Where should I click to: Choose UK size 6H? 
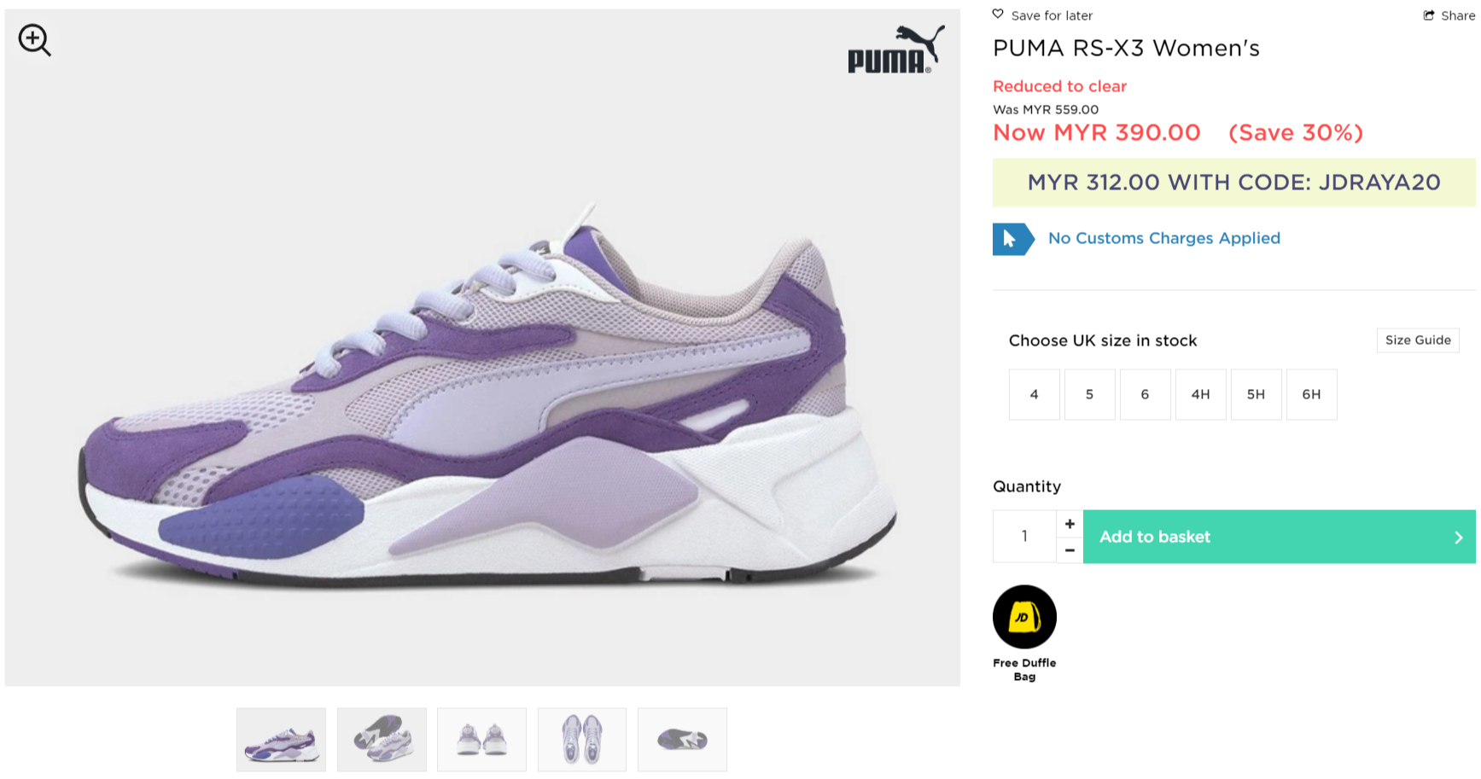tap(1311, 394)
